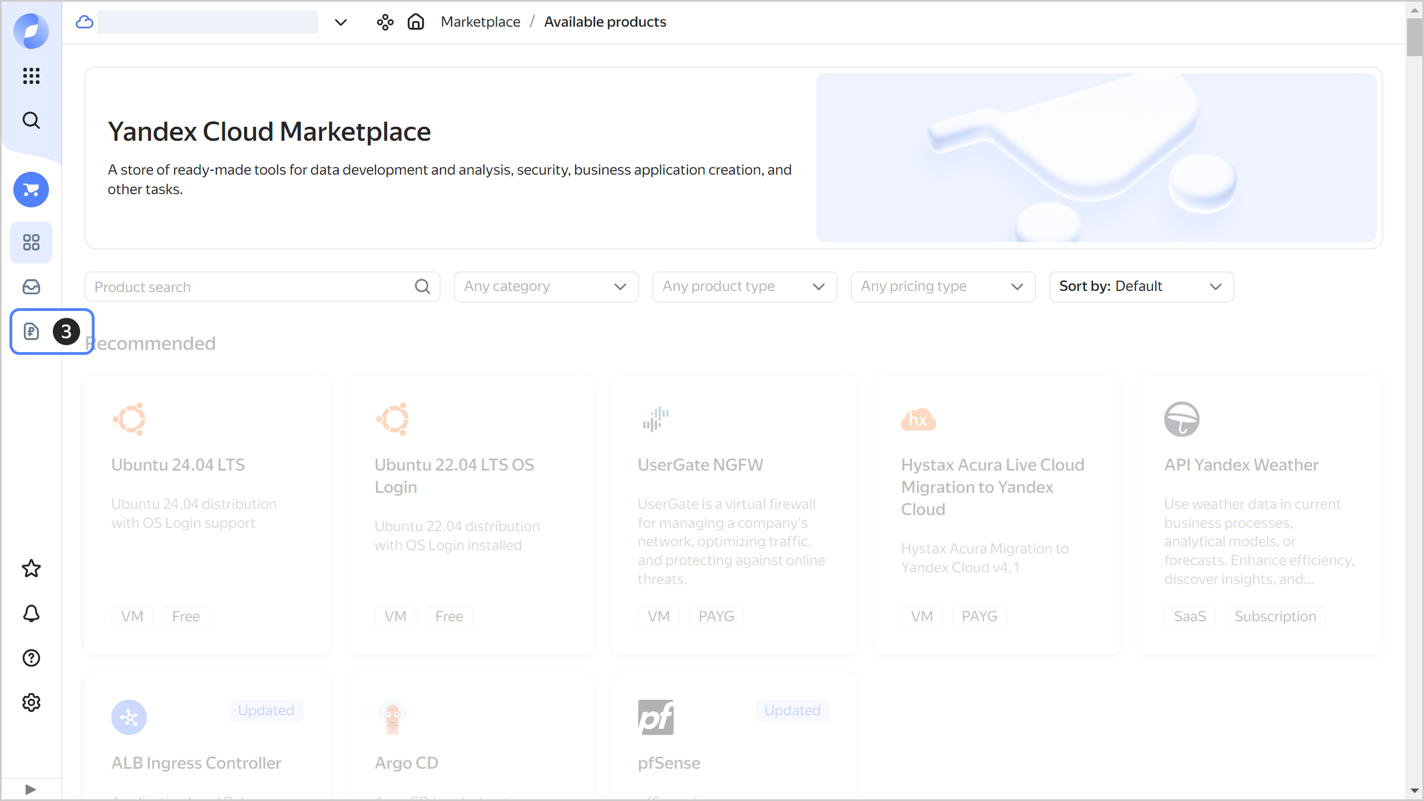Image resolution: width=1424 pixels, height=801 pixels.
Task: Open favorites star icon in sidebar
Action: (31, 568)
